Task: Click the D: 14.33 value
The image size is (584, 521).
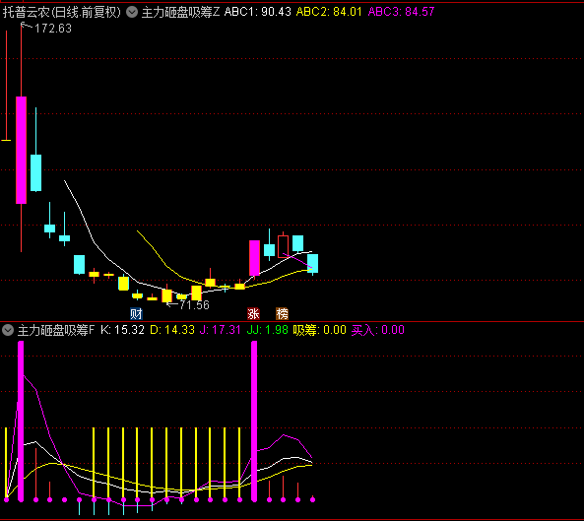Action: (172, 330)
